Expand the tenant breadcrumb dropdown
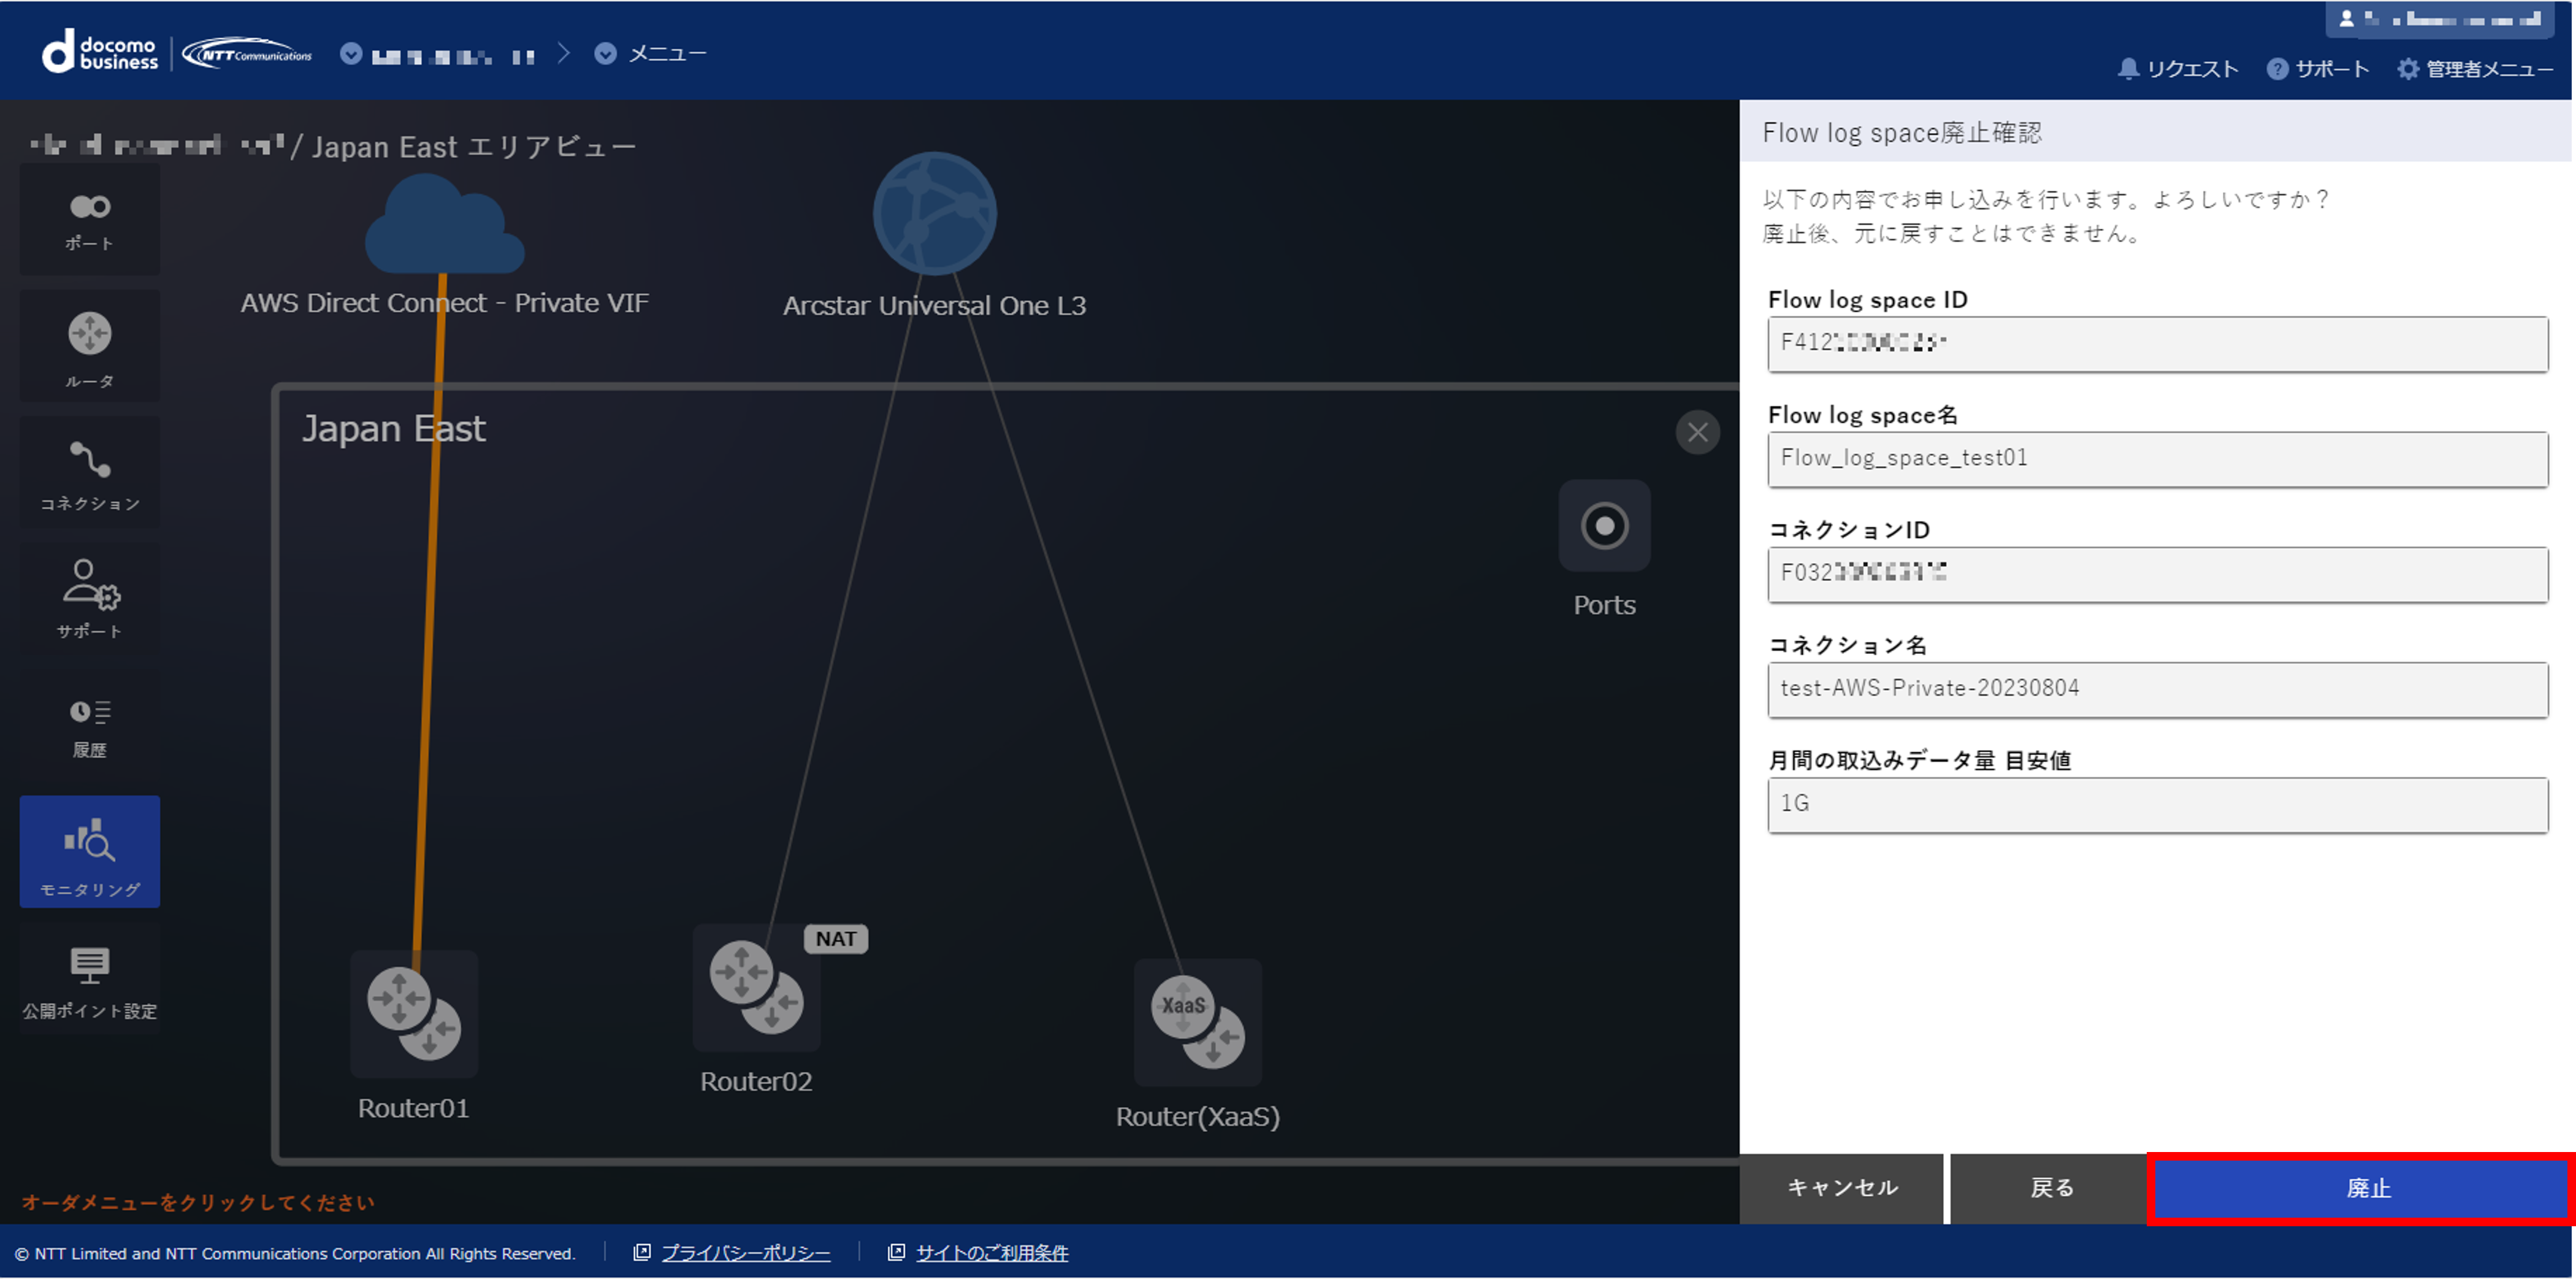 pos(351,53)
